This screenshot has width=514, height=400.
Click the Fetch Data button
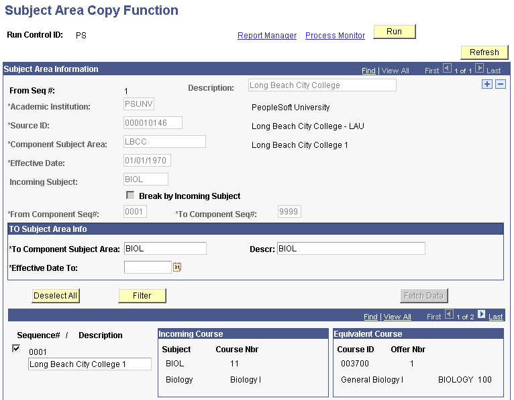(x=423, y=296)
